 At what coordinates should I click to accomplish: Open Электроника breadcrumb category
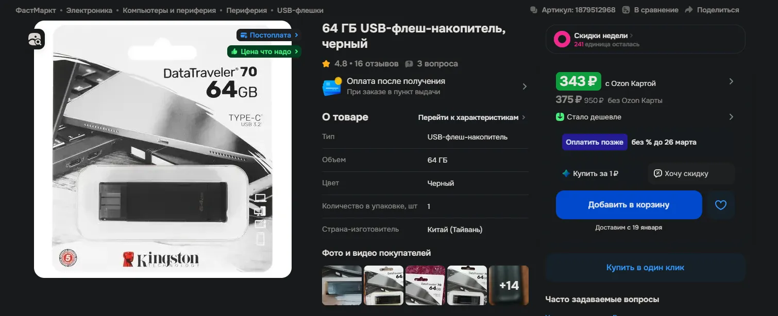(90, 10)
